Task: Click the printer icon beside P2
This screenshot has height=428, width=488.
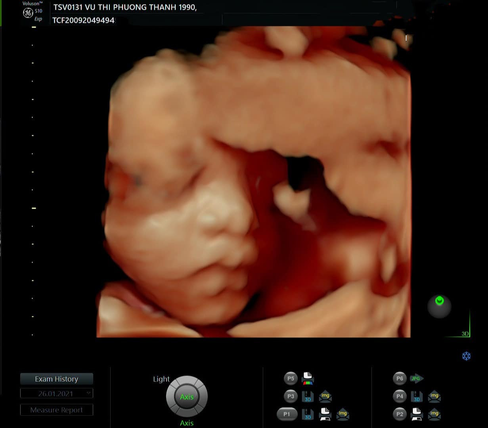Action: 417,414
